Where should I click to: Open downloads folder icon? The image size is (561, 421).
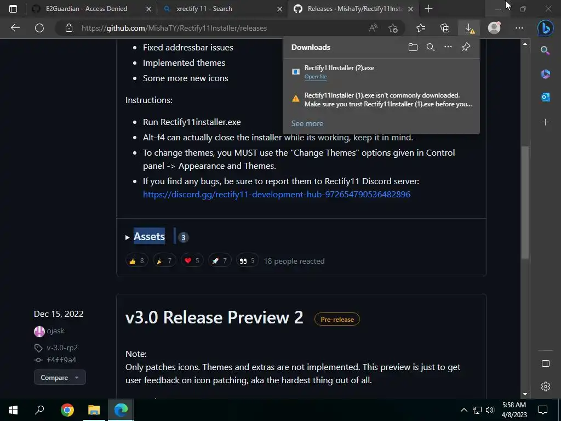click(413, 47)
